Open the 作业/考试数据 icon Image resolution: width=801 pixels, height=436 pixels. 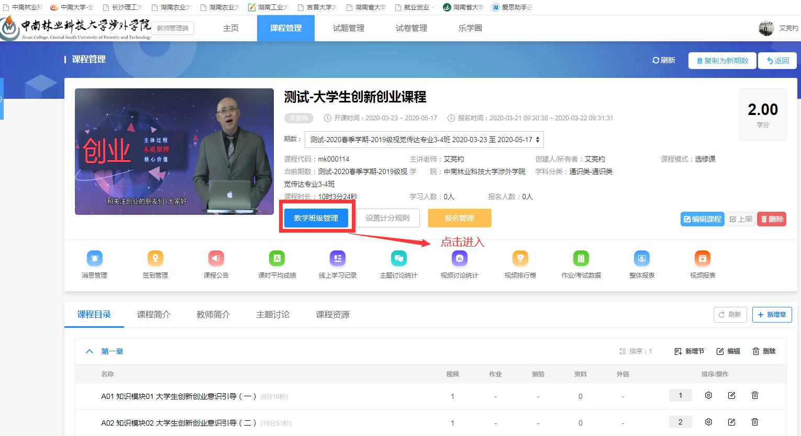[581, 258]
